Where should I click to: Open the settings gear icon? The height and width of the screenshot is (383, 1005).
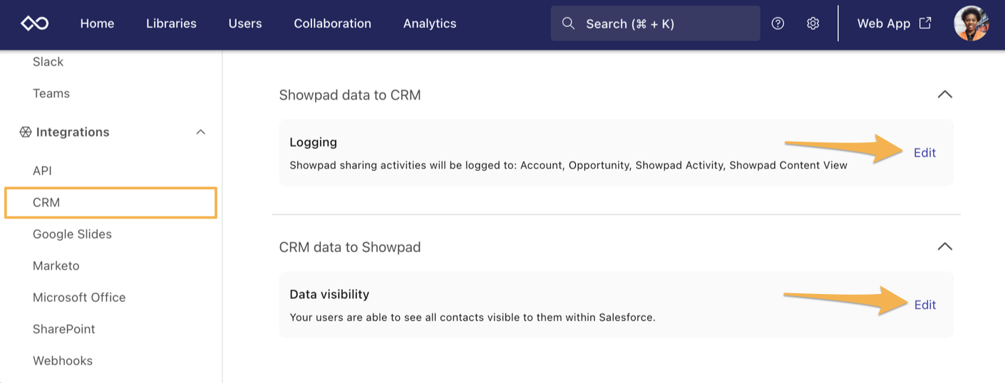(813, 23)
